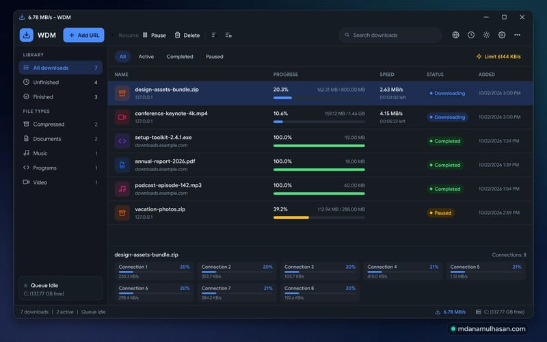Screen dimensions: 547x342
Task: Select All downloads in library
Action: [61, 68]
